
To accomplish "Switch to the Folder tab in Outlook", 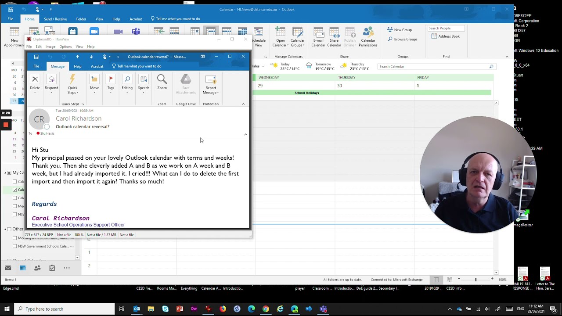I will (x=81, y=19).
